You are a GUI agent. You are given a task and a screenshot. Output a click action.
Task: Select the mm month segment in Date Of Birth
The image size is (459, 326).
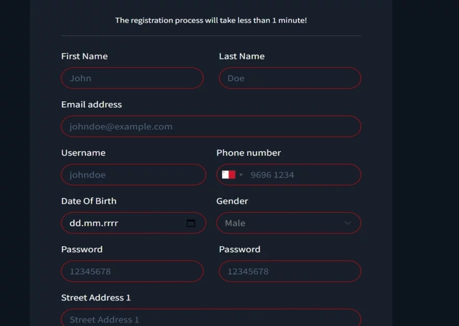[93, 223]
